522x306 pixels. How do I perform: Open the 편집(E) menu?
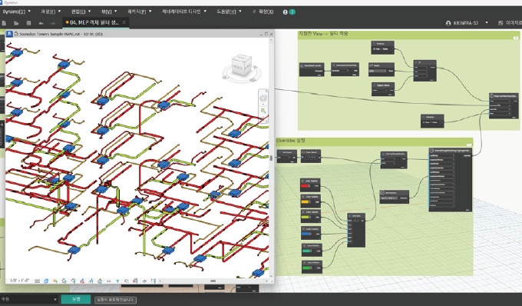[x=81, y=12]
